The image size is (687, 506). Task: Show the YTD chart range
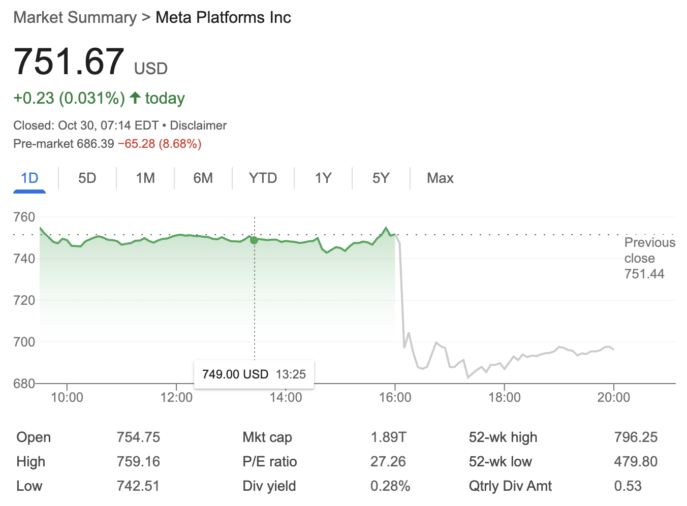(x=263, y=178)
